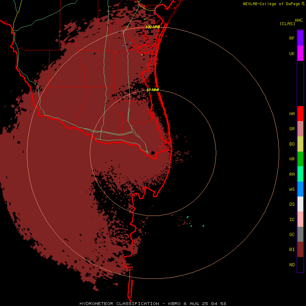The width and height of the screenshot is (306, 306).
Task: Click the DS white legend swatch
Action: pyautogui.click(x=300, y=204)
